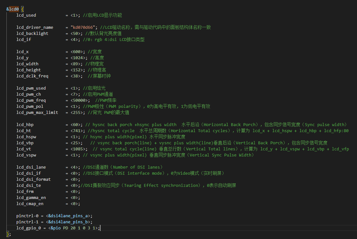357x239 pixels.
Task: Click the &lcd0 node label
Action: point(12,9)
